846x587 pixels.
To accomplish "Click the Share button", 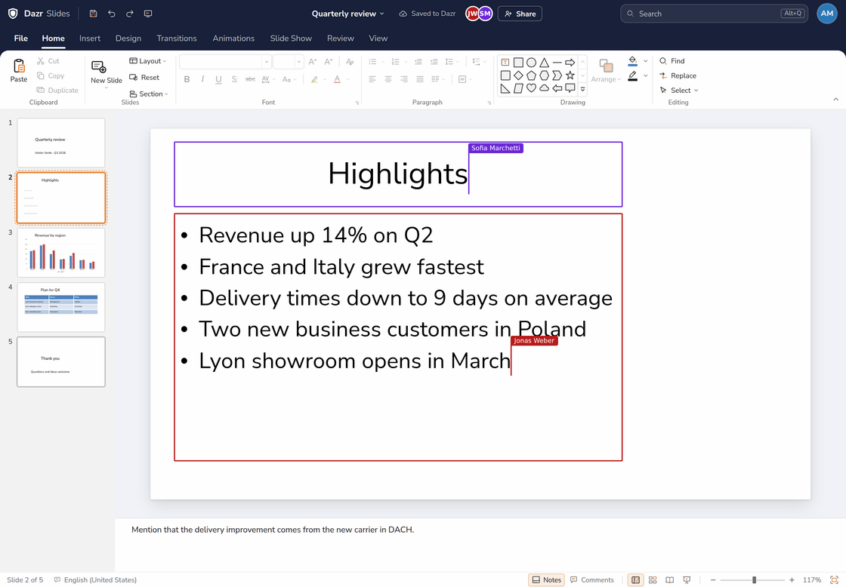I will (x=520, y=14).
